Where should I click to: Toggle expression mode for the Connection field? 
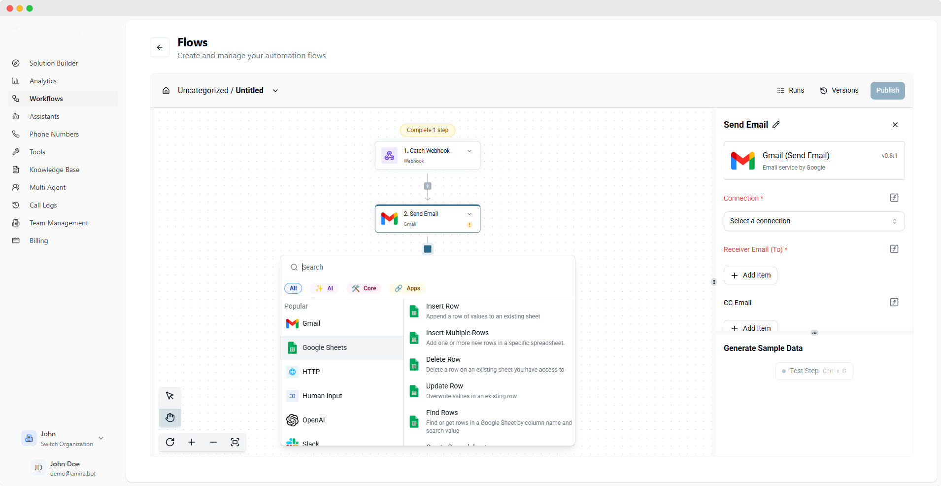point(894,197)
